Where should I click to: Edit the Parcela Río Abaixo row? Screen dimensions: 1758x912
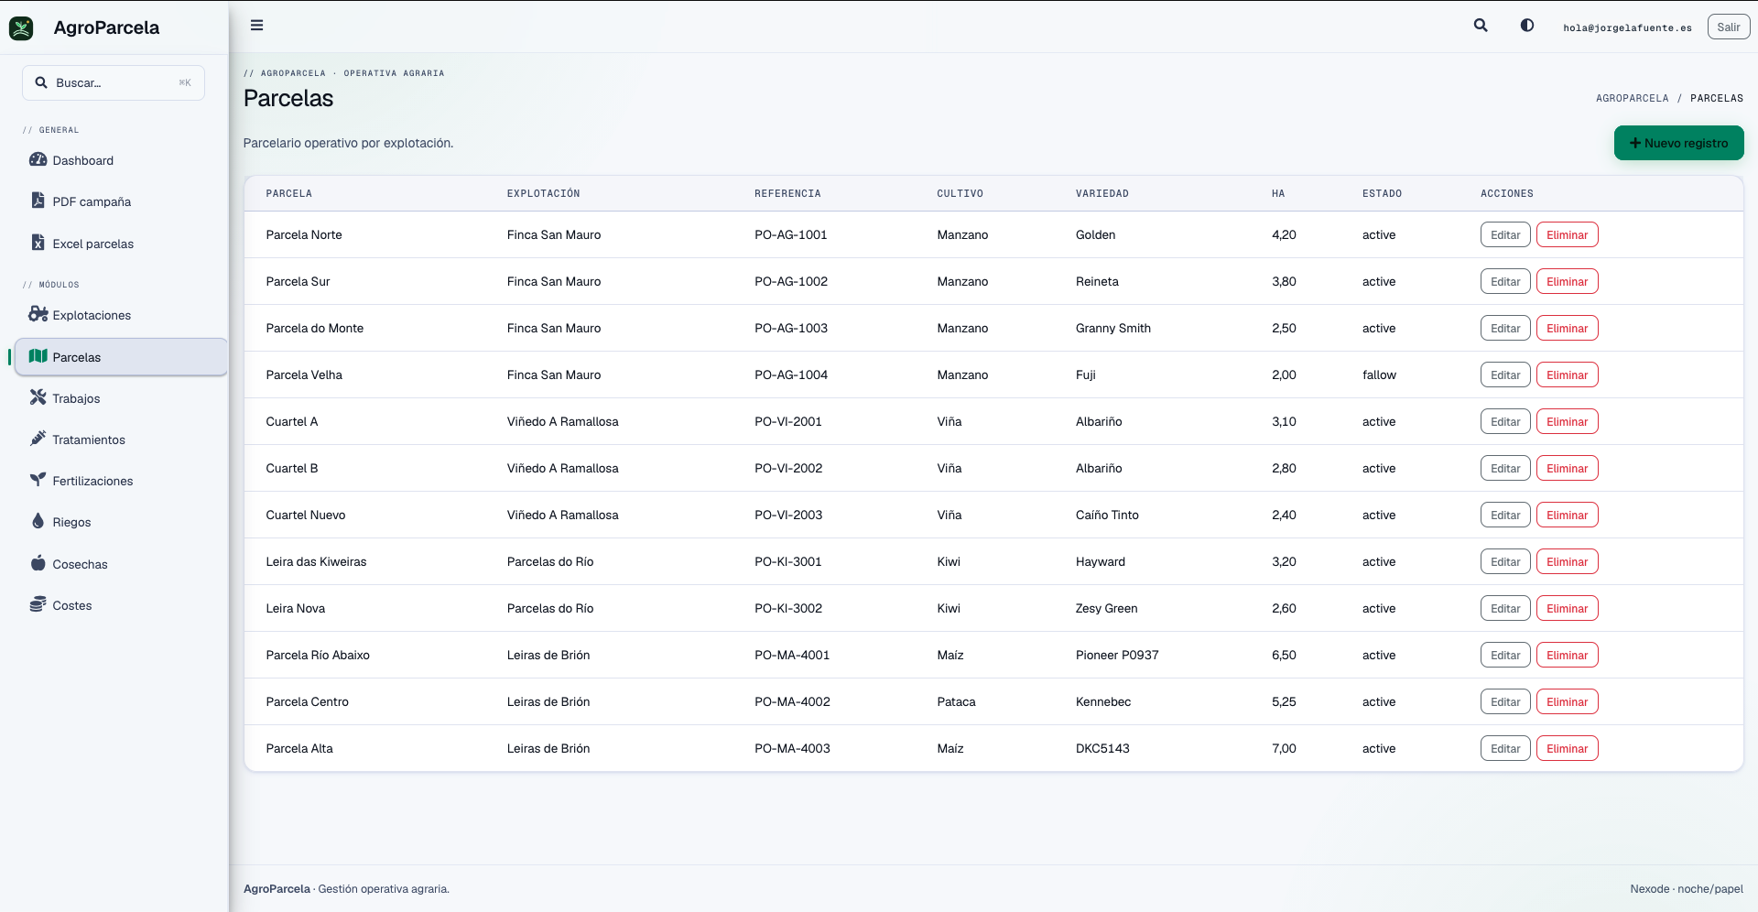click(x=1505, y=655)
